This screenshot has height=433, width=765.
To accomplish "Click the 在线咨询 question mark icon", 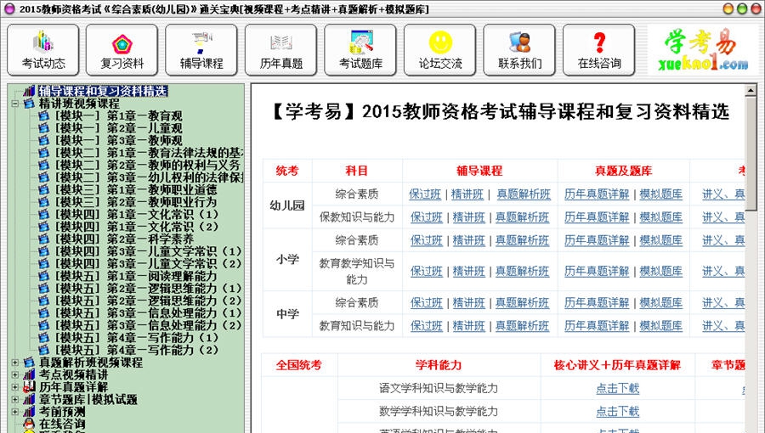I will coord(599,50).
